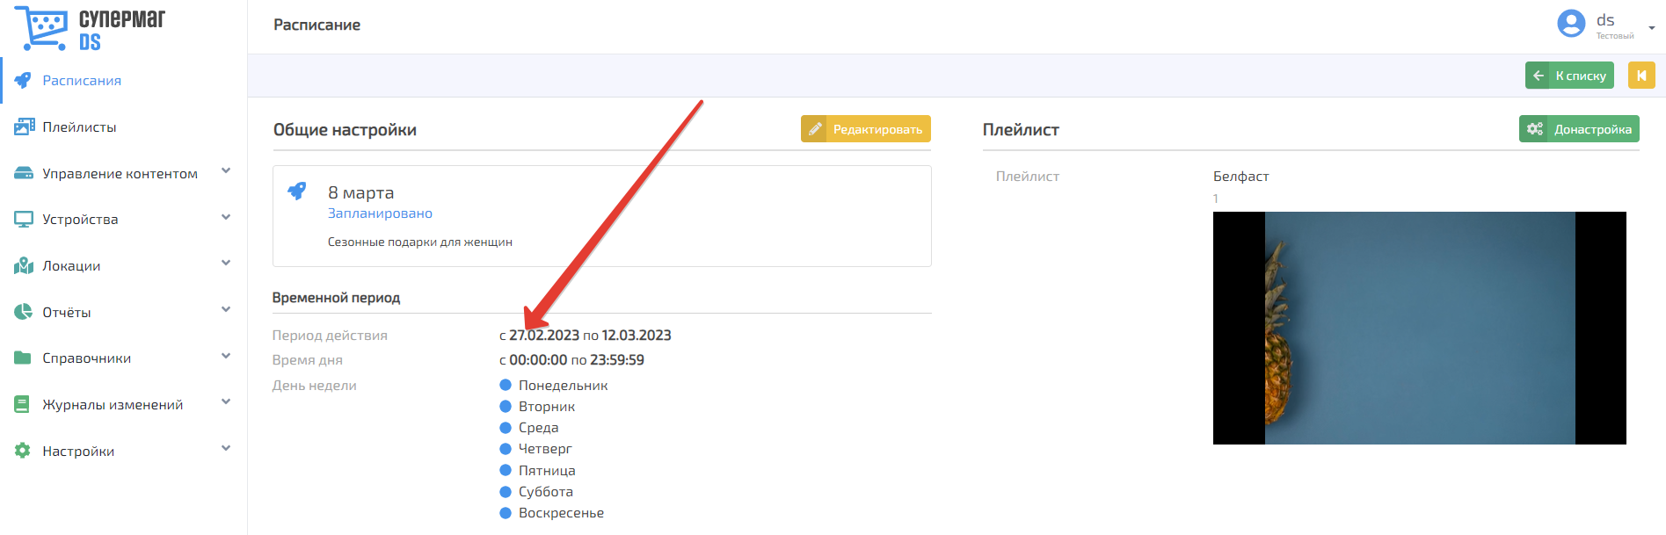This screenshot has width=1666, height=535.
Task: Go back with К списку button
Action: (x=1569, y=76)
